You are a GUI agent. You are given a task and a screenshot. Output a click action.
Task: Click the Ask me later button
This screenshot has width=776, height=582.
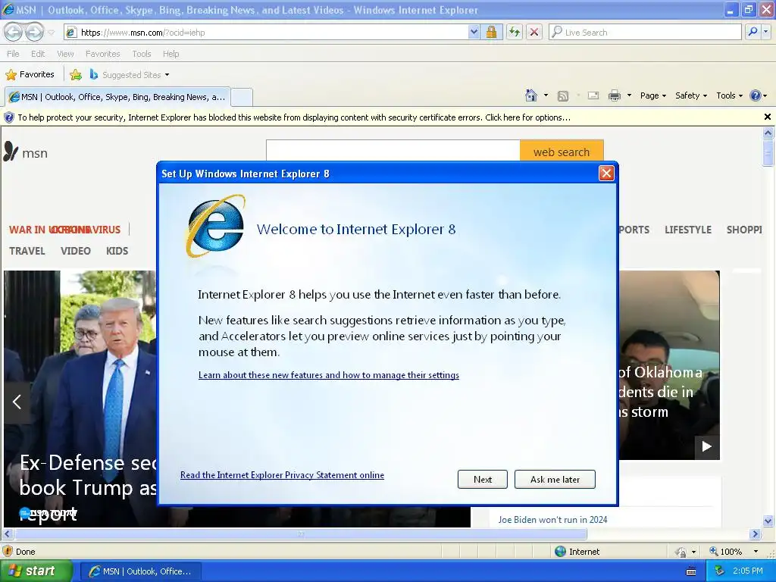(x=555, y=479)
